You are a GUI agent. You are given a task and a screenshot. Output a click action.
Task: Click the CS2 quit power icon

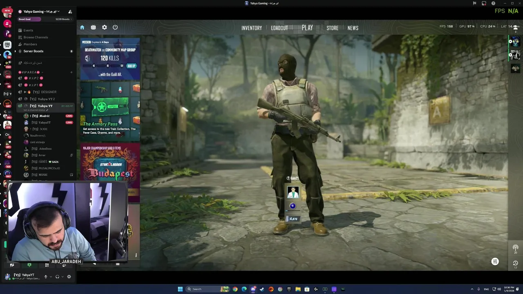point(115,27)
